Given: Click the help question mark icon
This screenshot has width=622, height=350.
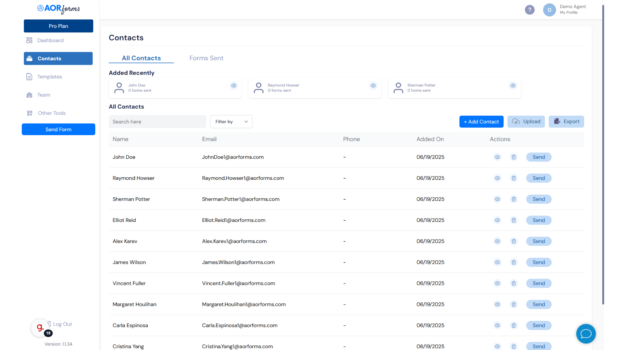Looking at the screenshot, I should 529,10.
